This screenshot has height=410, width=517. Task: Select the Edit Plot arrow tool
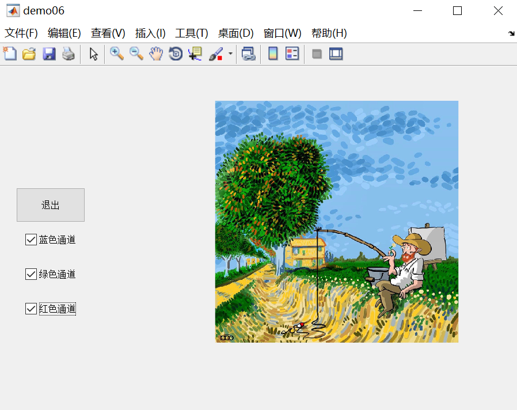93,54
